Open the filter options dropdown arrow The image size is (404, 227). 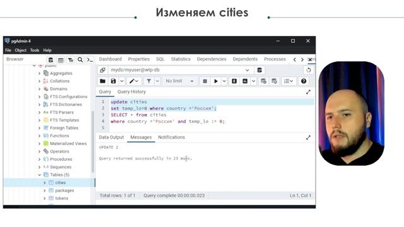(157, 81)
